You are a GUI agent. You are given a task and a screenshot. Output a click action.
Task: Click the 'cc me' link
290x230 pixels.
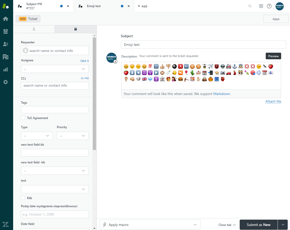point(85,78)
